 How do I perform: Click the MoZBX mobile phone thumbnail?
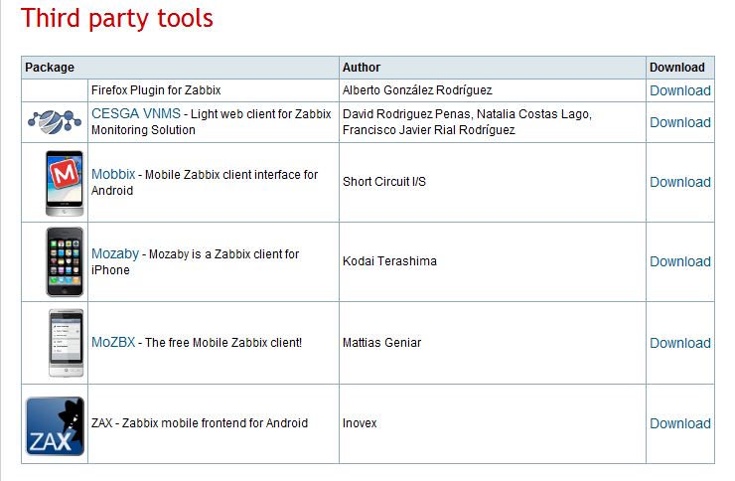pos(66,343)
